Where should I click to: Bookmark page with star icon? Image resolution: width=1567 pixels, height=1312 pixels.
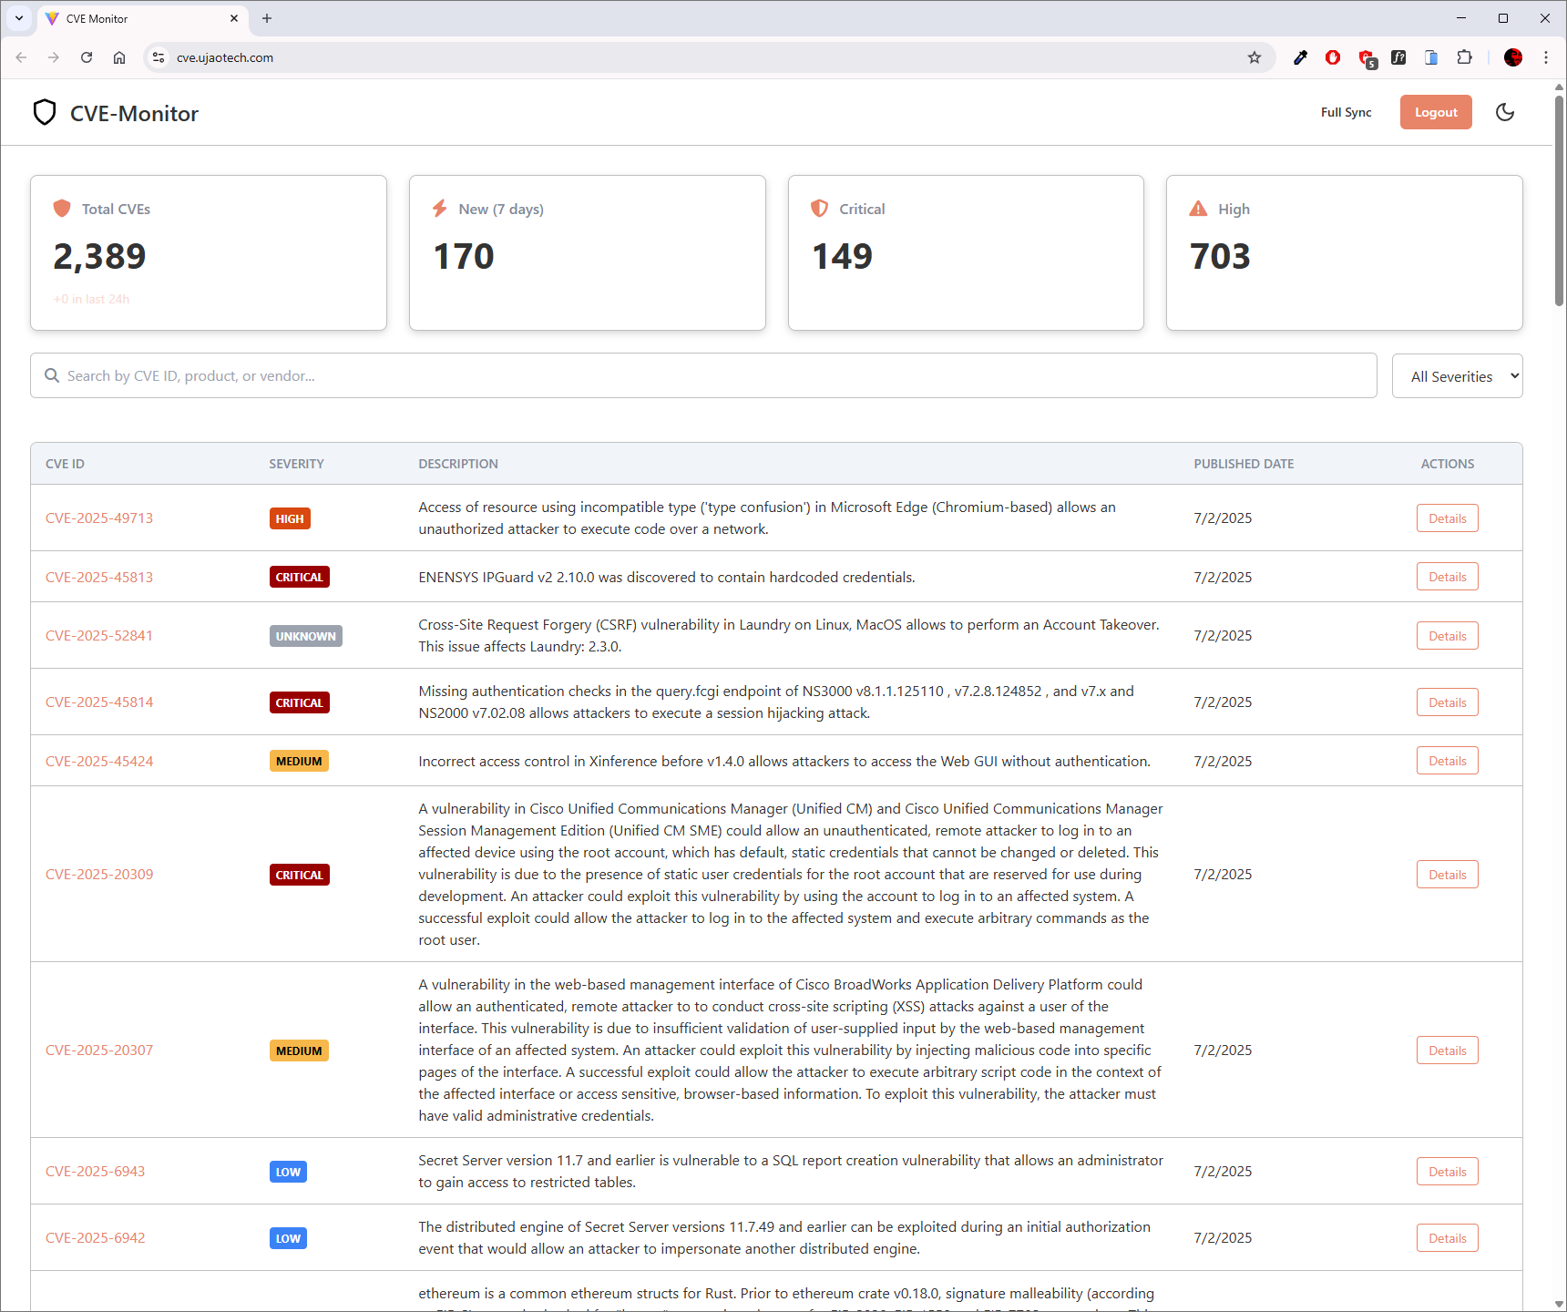(x=1255, y=57)
